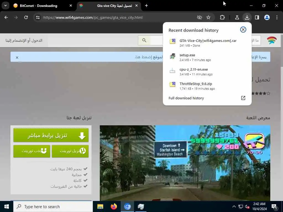Click the setup.exe installer icon
The width and height of the screenshot is (283, 212).
pos(172,56)
